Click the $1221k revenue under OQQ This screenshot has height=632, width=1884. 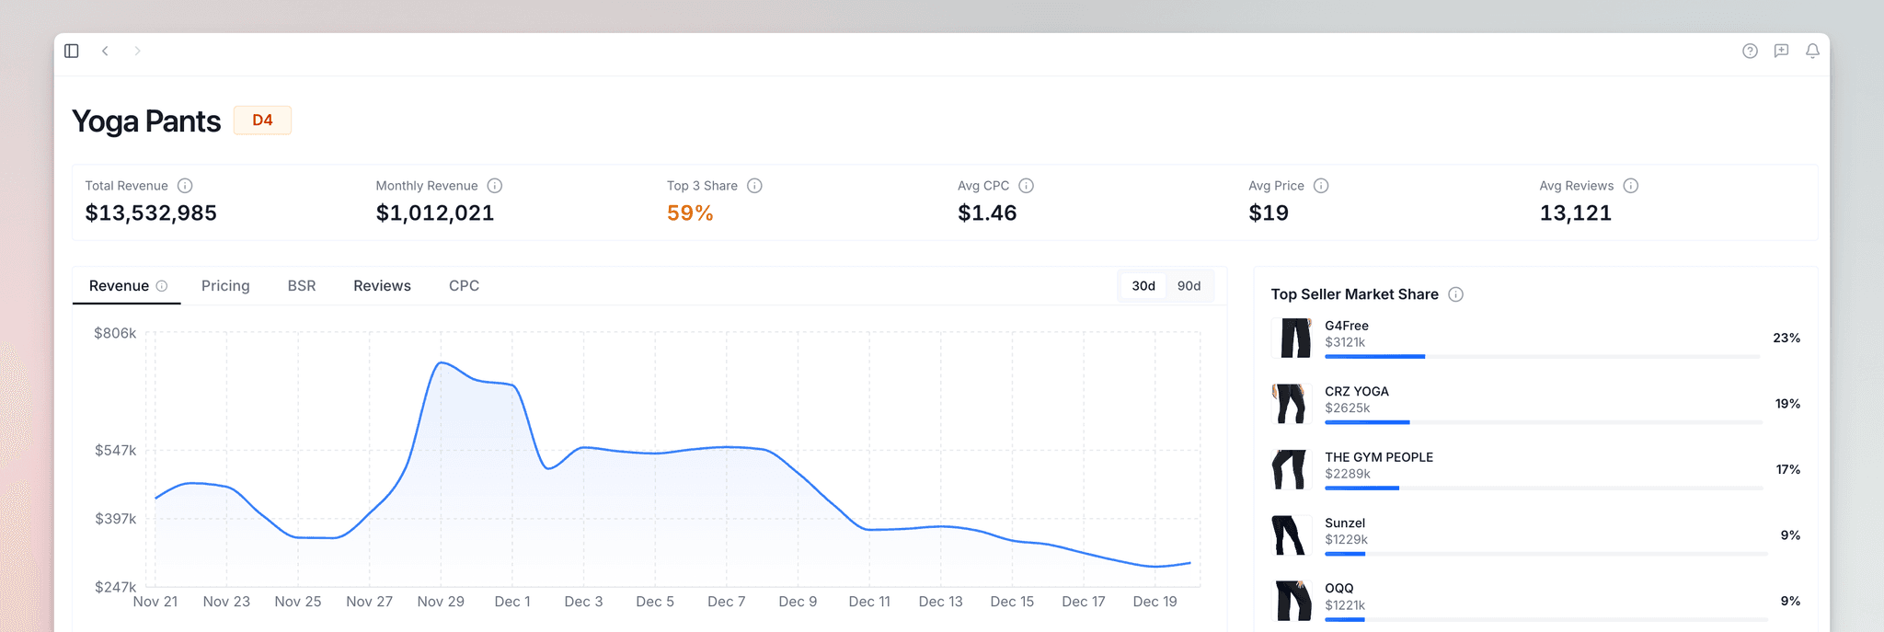click(x=1345, y=605)
